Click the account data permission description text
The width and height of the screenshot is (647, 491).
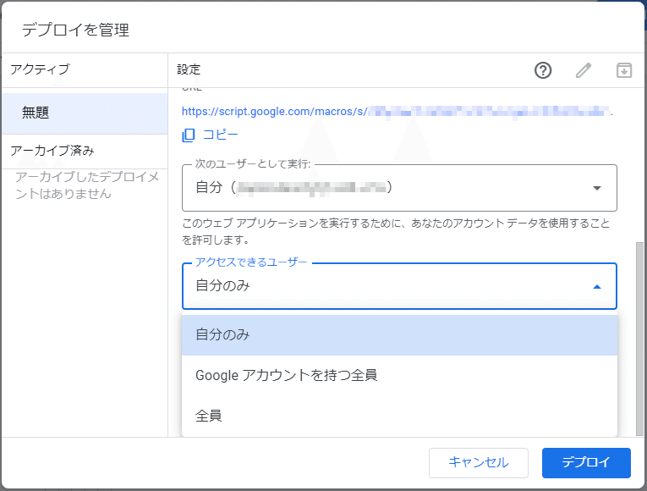click(396, 231)
